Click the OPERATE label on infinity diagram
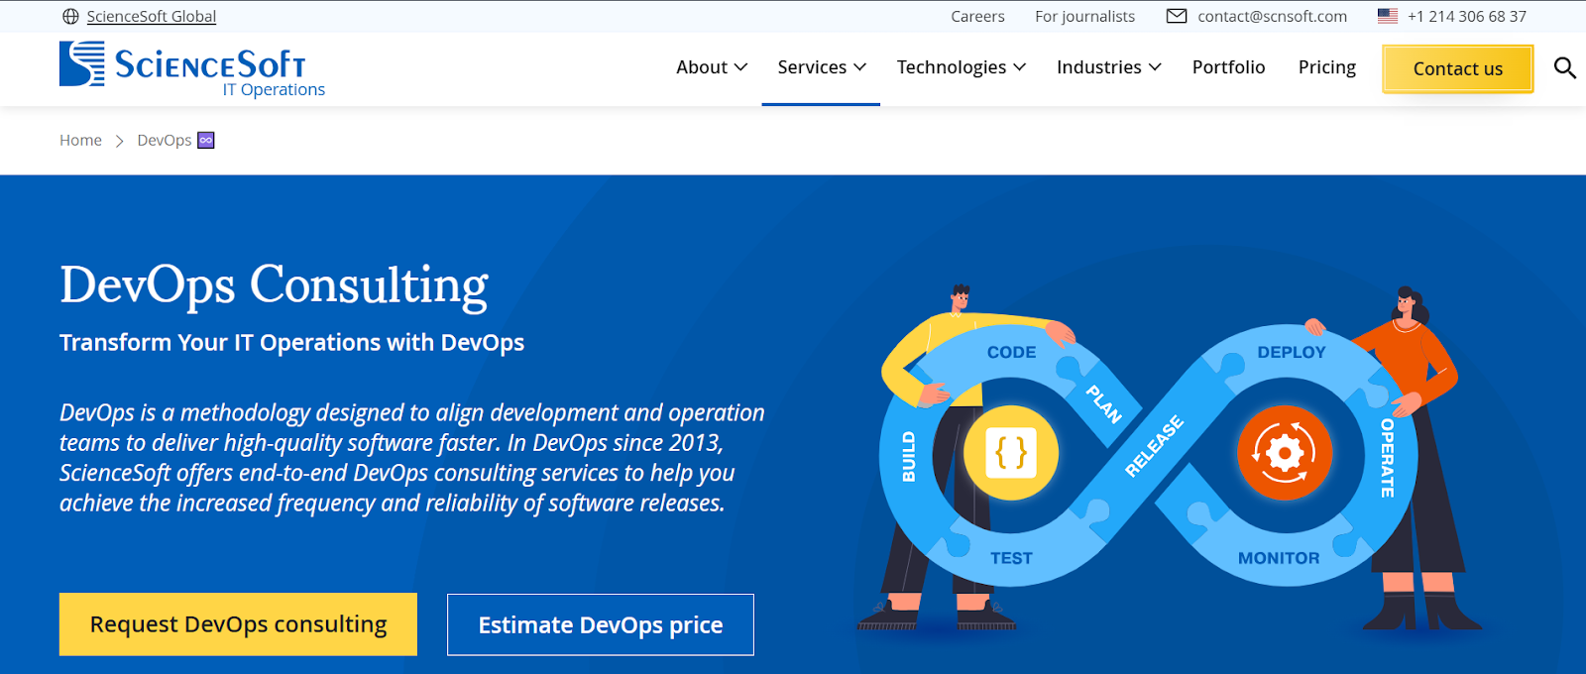This screenshot has height=674, width=1586. point(1388,457)
